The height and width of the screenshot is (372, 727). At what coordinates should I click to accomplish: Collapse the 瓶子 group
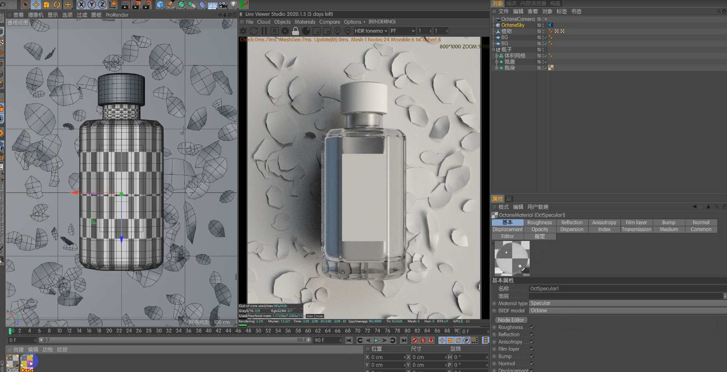(x=493, y=50)
